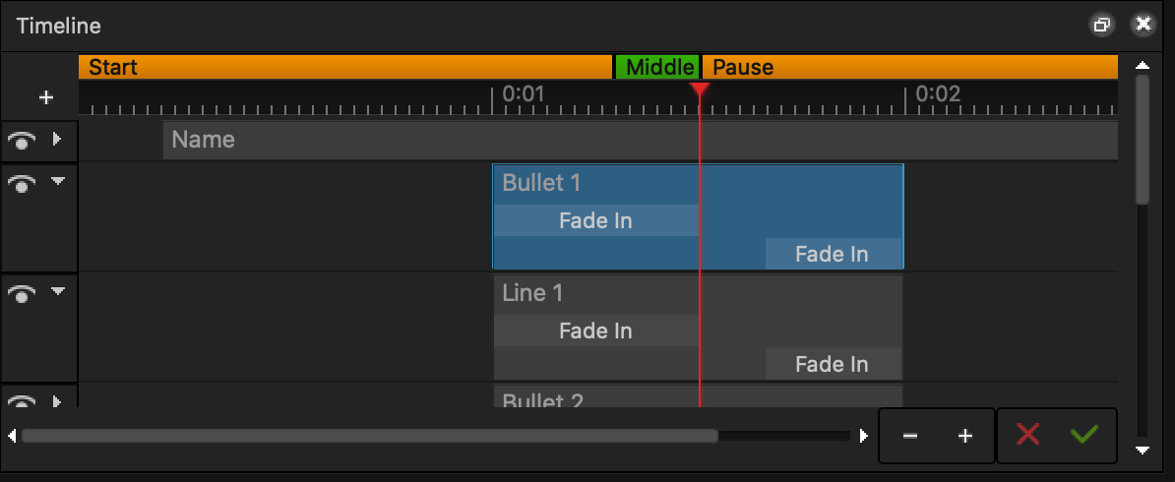Click the add track plus icon
The height and width of the screenshot is (482, 1175).
coord(45,98)
